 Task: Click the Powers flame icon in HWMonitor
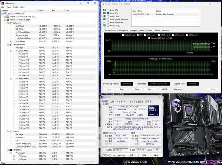pyautogui.click(x=11, y=131)
